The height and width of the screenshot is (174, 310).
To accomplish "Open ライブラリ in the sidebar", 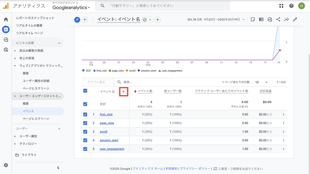I will click(x=29, y=155).
